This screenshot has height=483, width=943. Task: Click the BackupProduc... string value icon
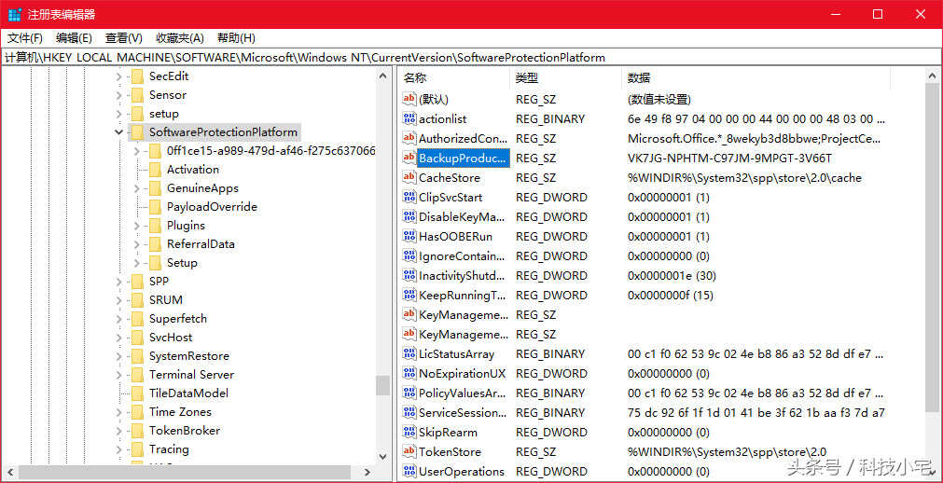pos(409,159)
